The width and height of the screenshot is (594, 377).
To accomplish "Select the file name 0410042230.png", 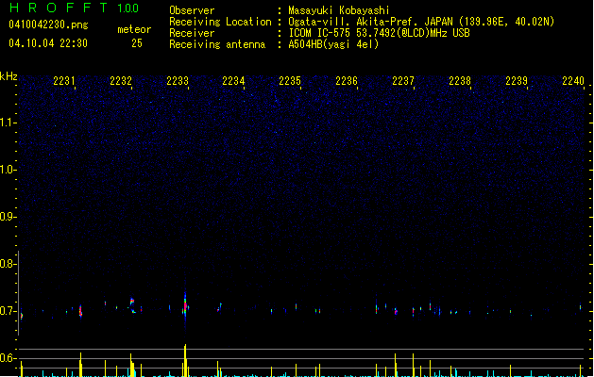I will click(x=48, y=25).
